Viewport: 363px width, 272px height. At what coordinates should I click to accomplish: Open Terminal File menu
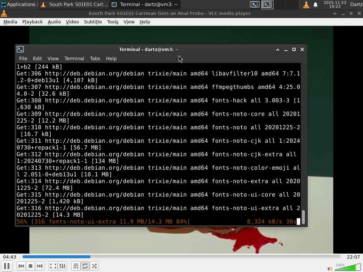pos(23,58)
